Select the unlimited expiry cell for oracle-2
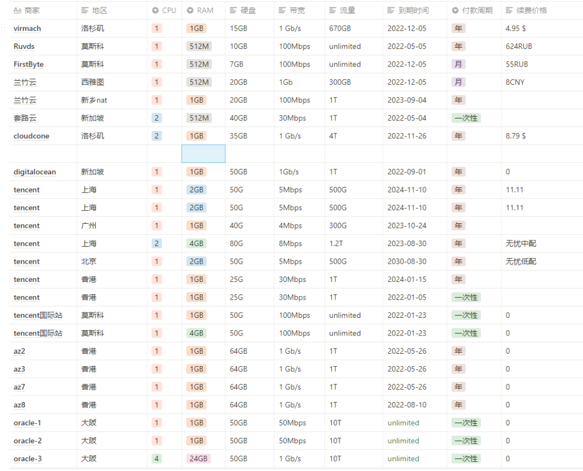 click(x=415, y=441)
